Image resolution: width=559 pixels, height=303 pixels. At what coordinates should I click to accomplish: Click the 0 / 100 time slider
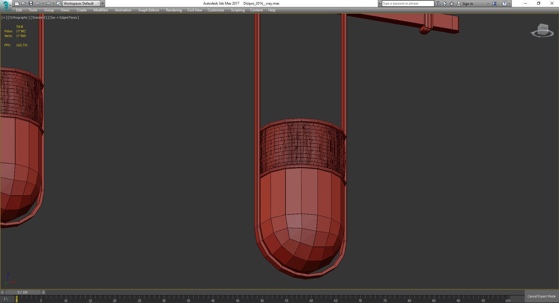point(23,292)
